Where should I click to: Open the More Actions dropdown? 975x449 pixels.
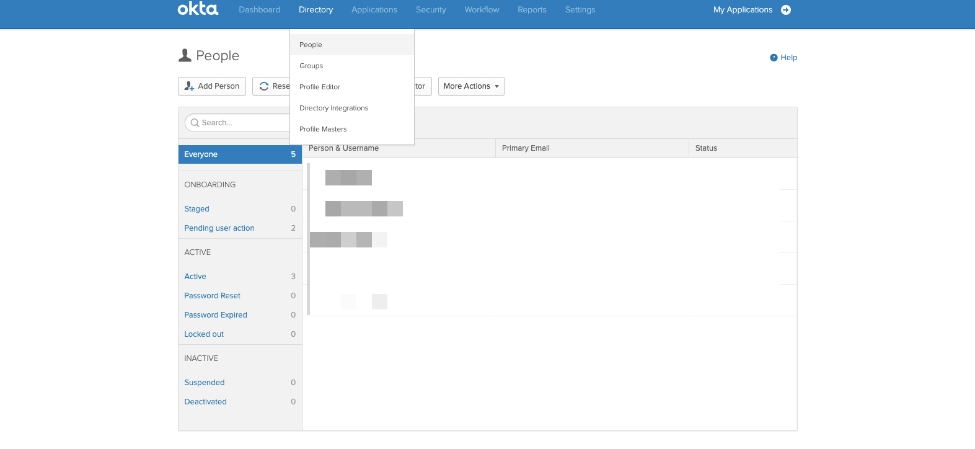click(x=470, y=86)
